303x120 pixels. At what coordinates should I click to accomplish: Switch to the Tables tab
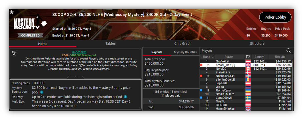click(111, 43)
